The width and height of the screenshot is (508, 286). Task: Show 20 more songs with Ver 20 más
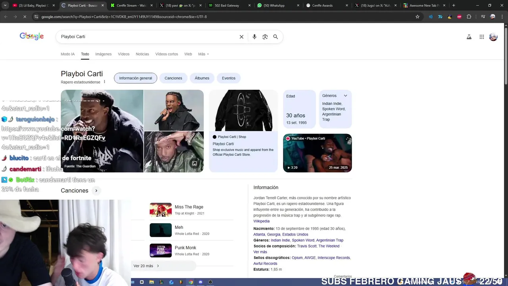tap(164, 266)
